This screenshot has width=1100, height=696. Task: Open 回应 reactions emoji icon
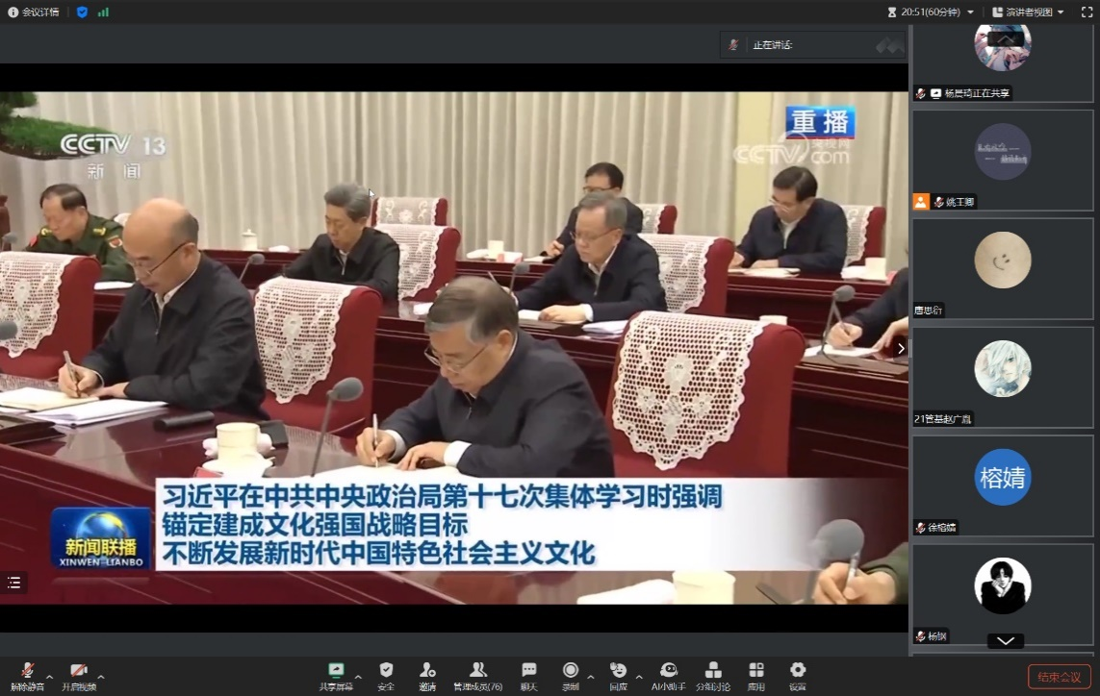pos(618,674)
